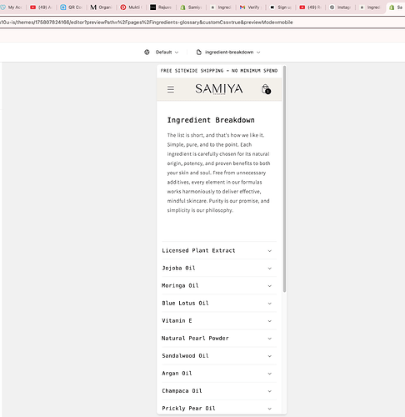Image resolution: width=405 pixels, height=417 pixels.
Task: Expand the Champaca Oil accordion chevron
Action: click(269, 391)
